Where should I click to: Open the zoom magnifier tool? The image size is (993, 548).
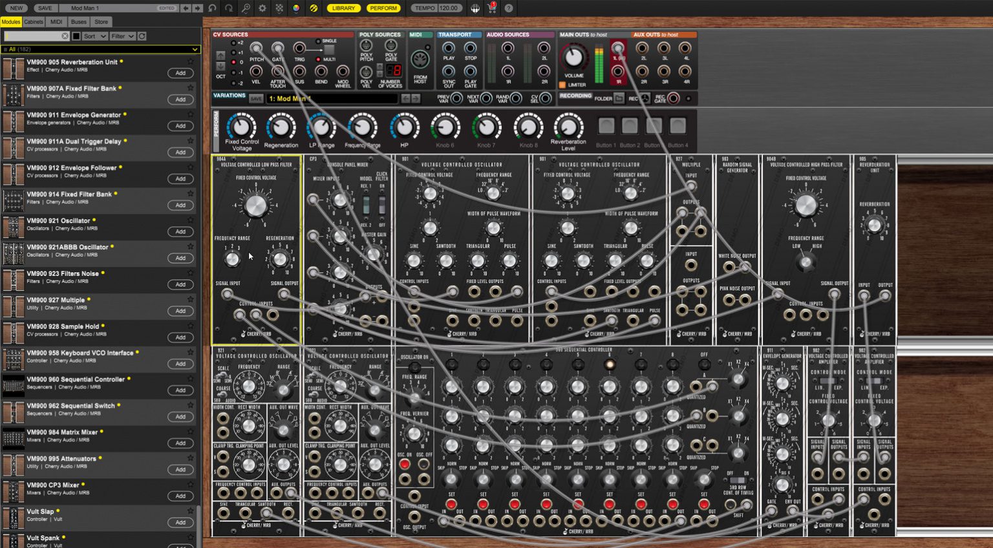247,8
